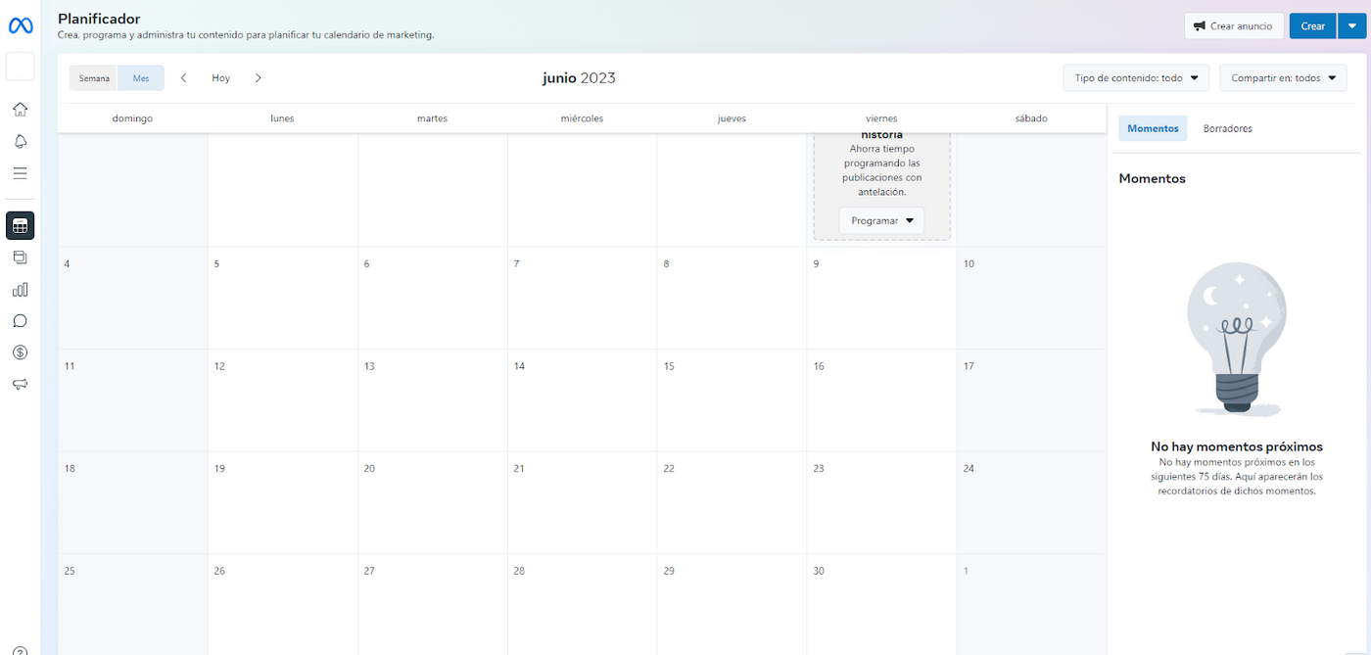Viewport: 1371px width, 655px height.
Task: Click the blue Crear button
Action: tap(1313, 26)
